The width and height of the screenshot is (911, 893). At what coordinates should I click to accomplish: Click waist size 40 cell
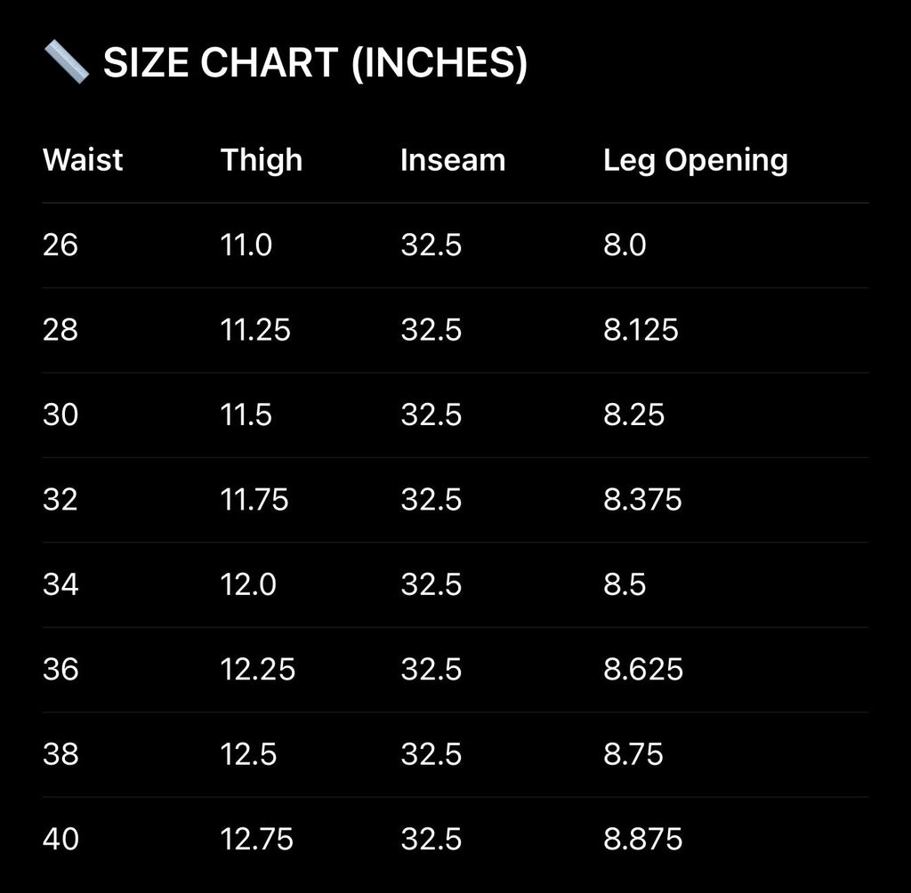point(61,839)
